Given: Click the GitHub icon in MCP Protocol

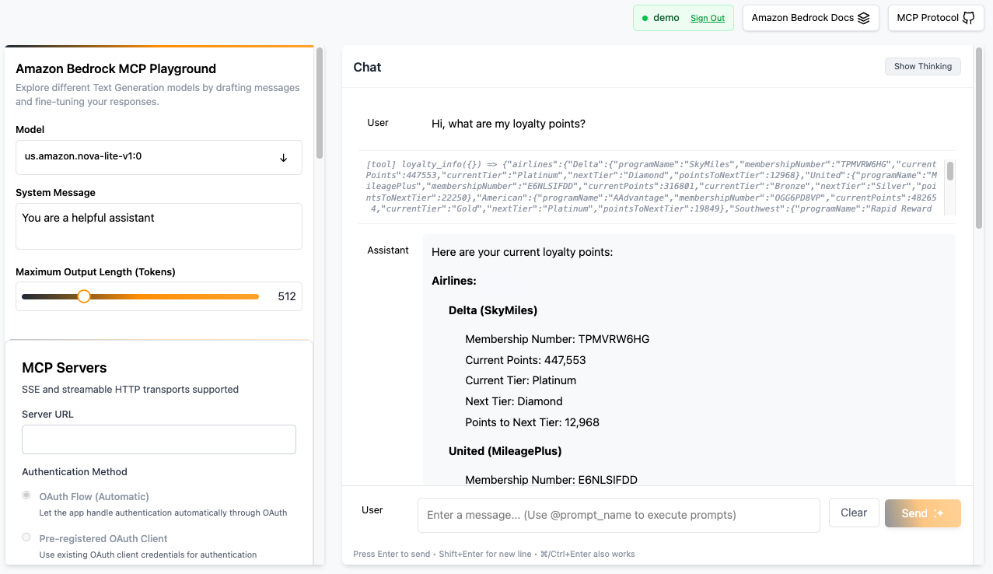Looking at the screenshot, I should point(969,18).
